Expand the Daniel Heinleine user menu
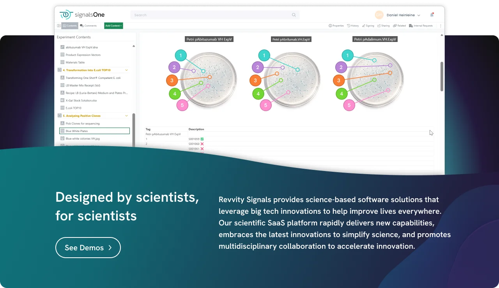Viewport: 499px width, 288px height. [x=419, y=15]
